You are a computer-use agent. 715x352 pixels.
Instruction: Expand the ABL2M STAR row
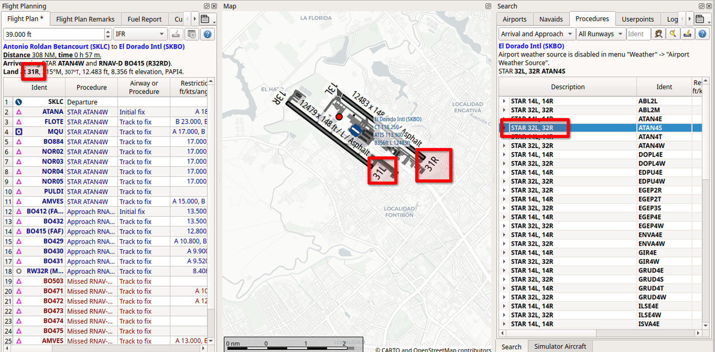coord(504,110)
